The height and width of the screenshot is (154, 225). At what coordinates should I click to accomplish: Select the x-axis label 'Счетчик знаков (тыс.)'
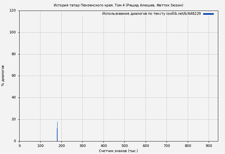(118, 151)
